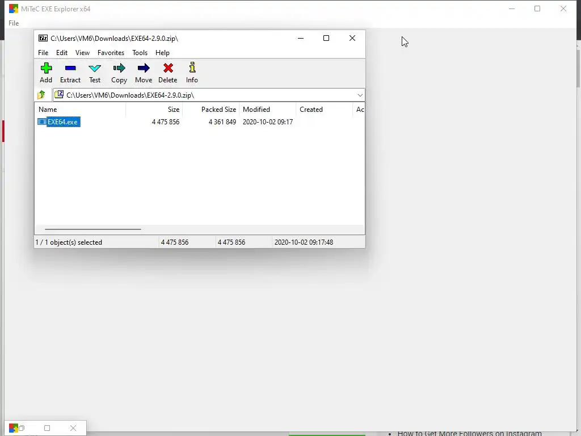Delete selected file with red X icon
The height and width of the screenshot is (436, 581).
[x=168, y=73]
